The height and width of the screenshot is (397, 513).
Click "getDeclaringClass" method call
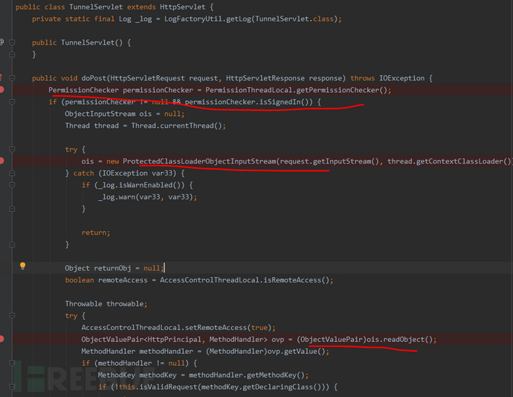[x=277, y=387]
